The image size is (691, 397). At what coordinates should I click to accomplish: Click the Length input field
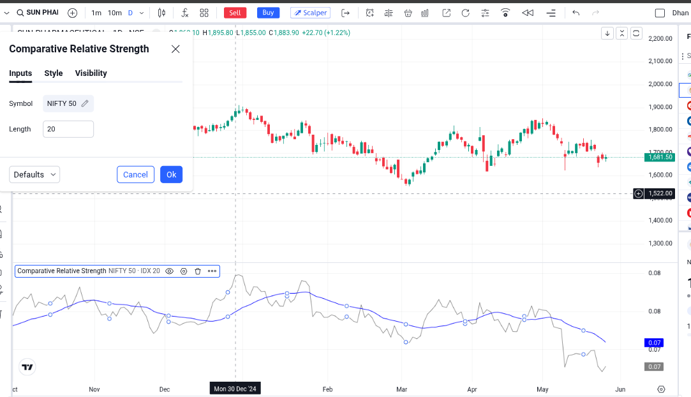(68, 129)
